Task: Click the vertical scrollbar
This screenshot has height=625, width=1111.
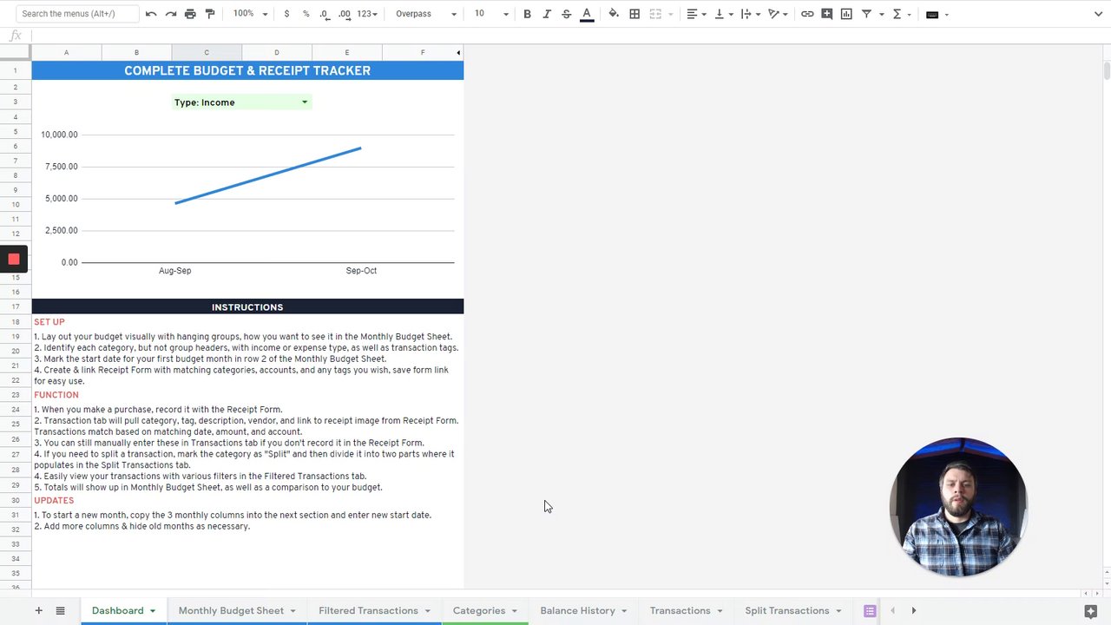Action: [x=1106, y=71]
